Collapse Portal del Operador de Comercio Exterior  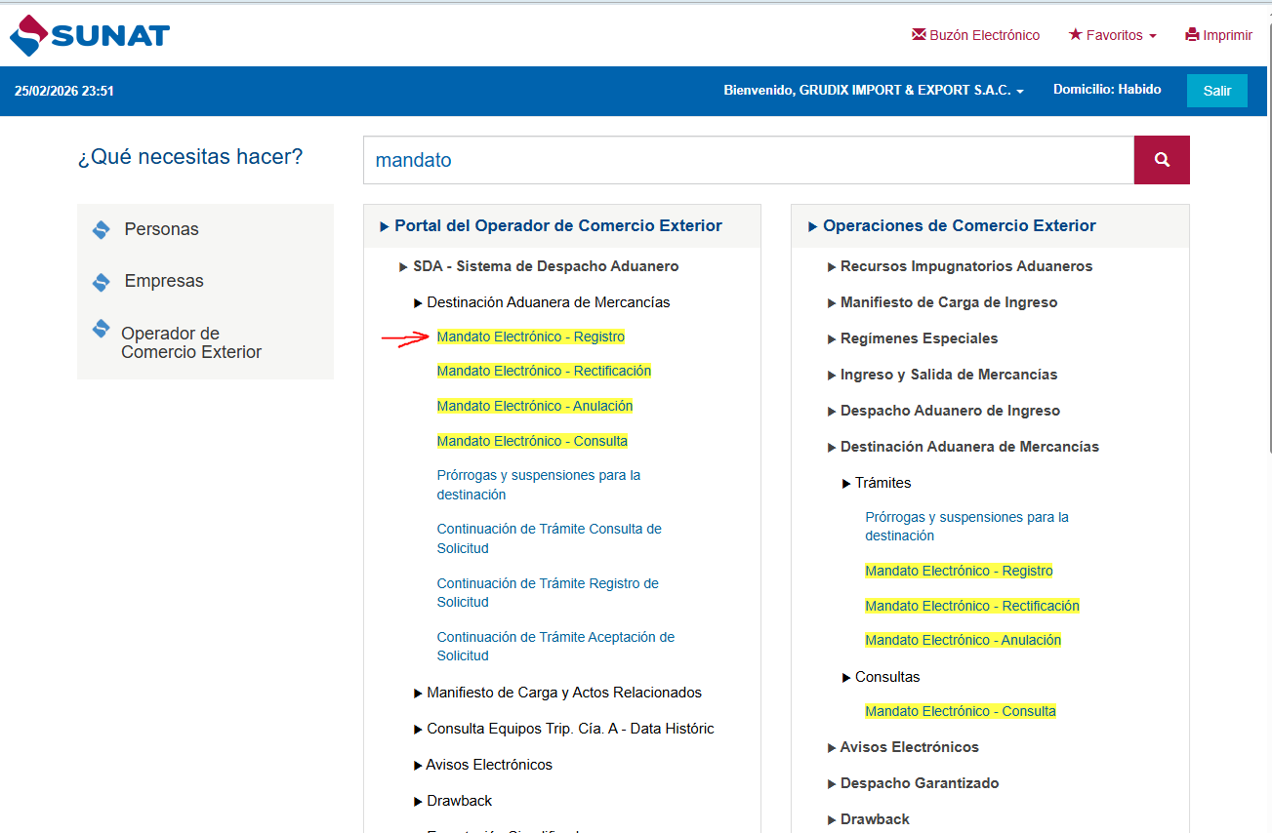click(551, 225)
